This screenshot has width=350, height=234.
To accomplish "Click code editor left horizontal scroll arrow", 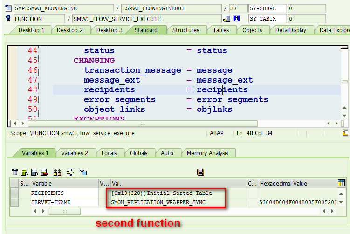I will point(15,123).
